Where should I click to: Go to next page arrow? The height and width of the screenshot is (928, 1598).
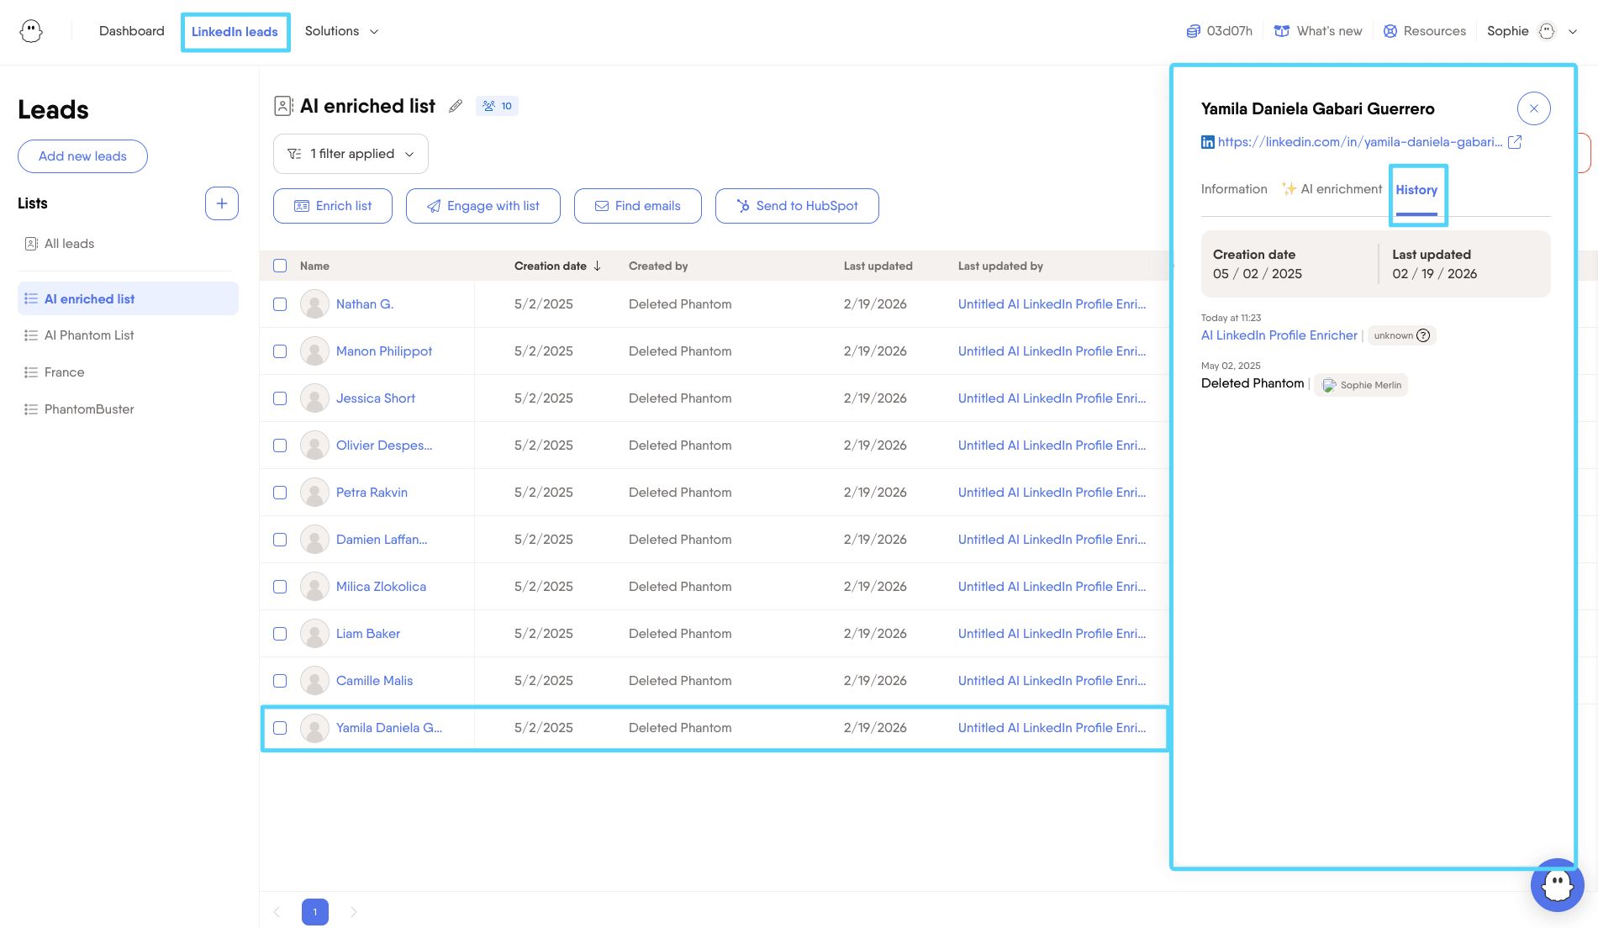(x=354, y=912)
